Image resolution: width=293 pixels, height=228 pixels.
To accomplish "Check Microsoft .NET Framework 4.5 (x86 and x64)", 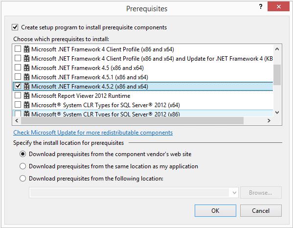I will click(x=18, y=68).
